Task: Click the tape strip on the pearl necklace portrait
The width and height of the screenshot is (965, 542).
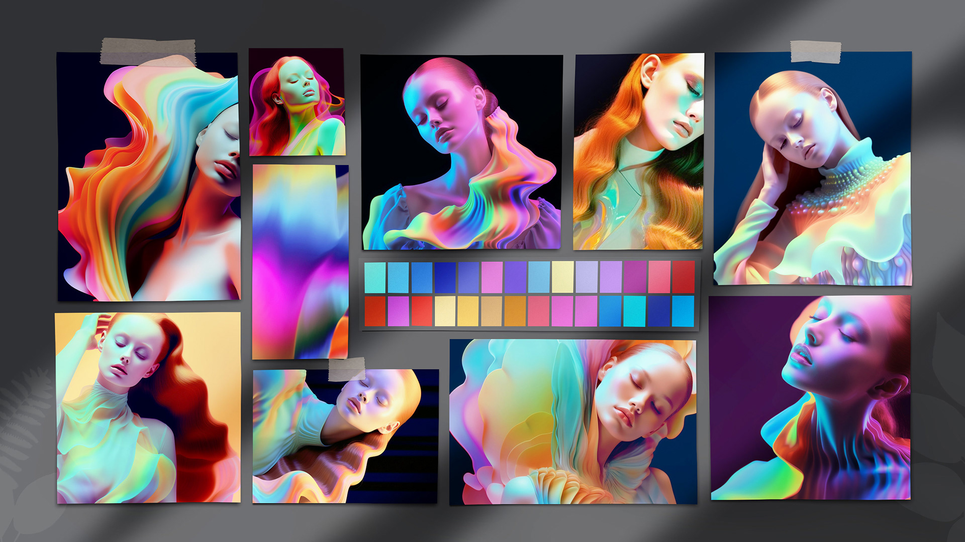Action: click(815, 52)
